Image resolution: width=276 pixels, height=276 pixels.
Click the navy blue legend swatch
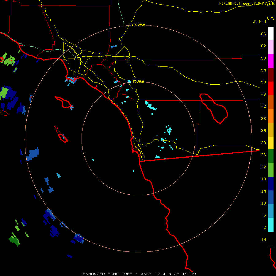click(x=271, y=184)
